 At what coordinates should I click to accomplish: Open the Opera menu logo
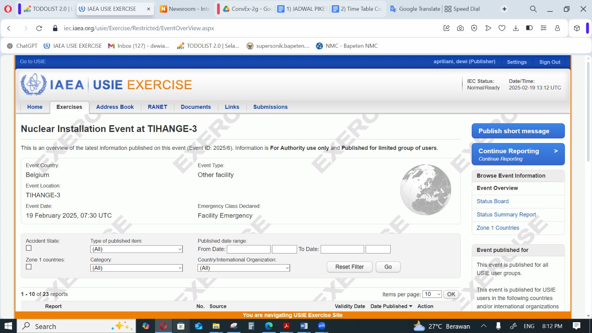point(8,9)
